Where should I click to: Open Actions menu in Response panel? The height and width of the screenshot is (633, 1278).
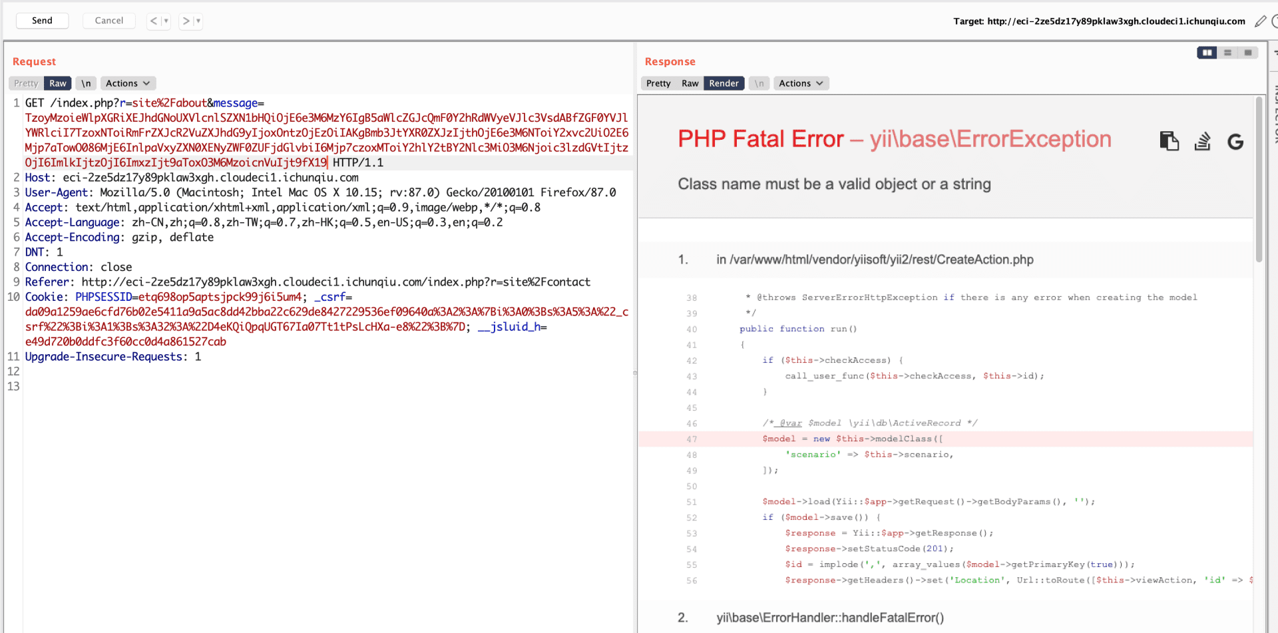tap(801, 83)
